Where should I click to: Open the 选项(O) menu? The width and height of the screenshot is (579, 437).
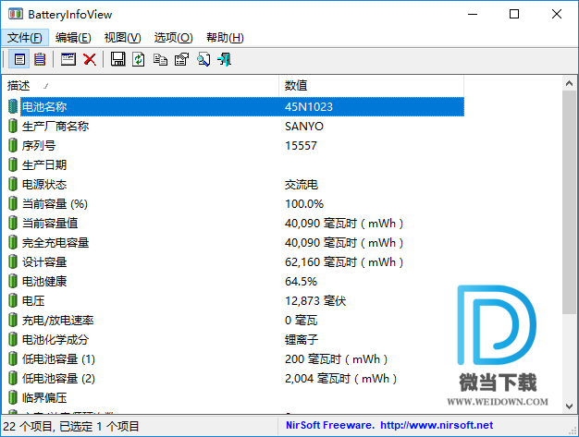174,38
